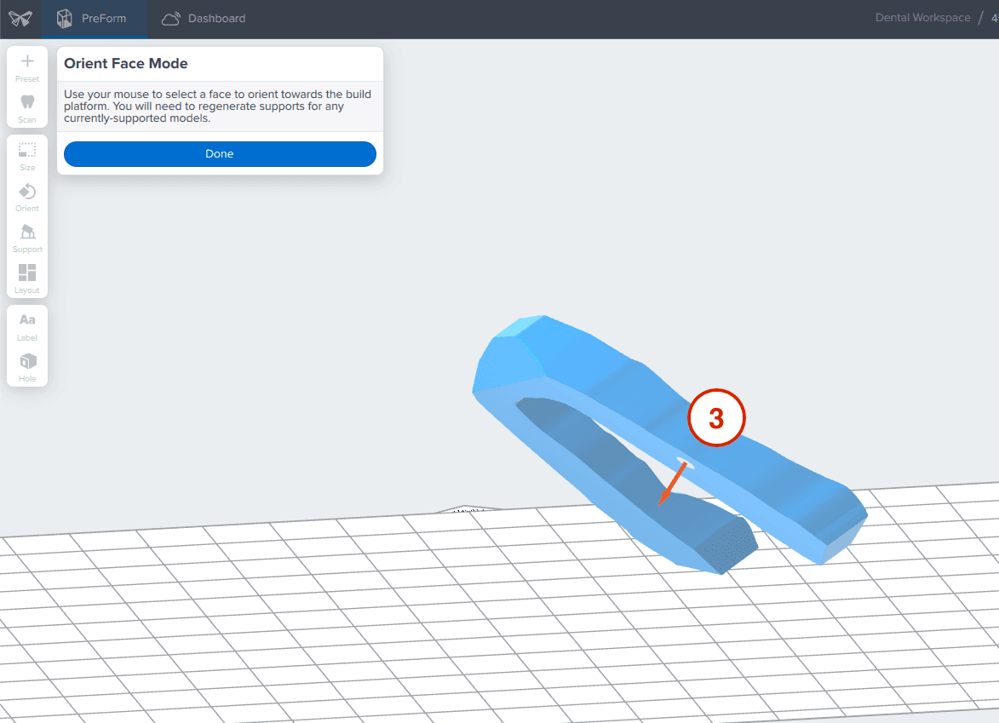Image resolution: width=999 pixels, height=723 pixels.
Task: Open the Size tool
Action: pyautogui.click(x=27, y=156)
